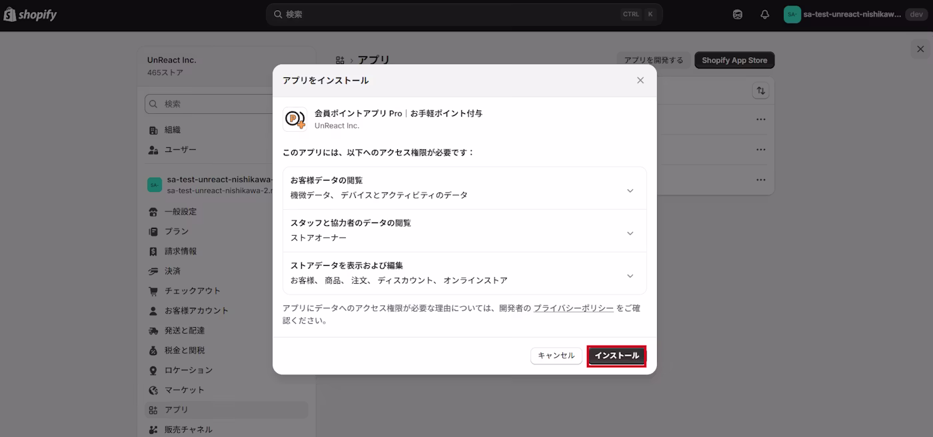Image resolution: width=933 pixels, height=437 pixels.
Task: Click the インストール button
Action: tap(616, 356)
